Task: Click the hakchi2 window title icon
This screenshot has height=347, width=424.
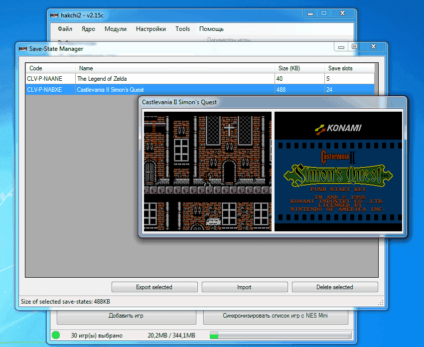Action: [54, 15]
